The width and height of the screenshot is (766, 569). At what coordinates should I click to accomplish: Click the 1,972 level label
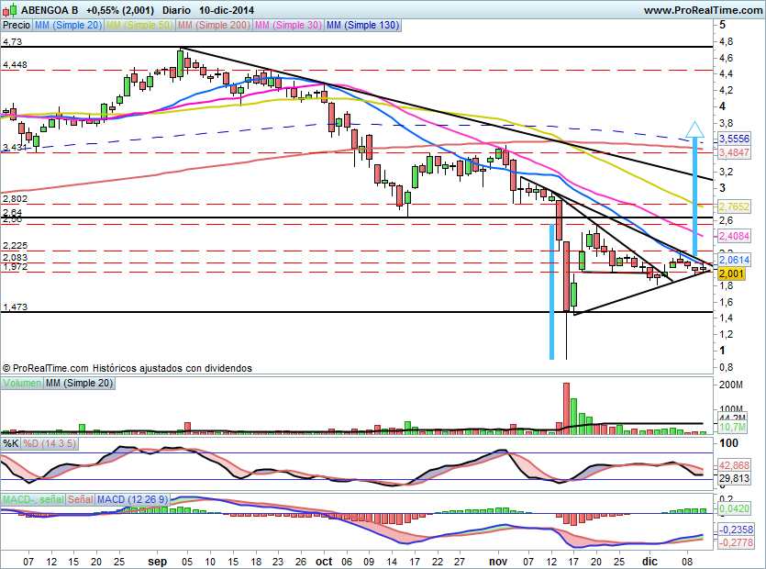[x=15, y=267]
